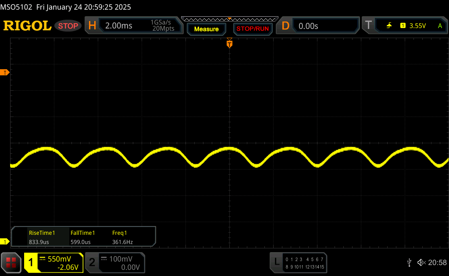Click the 20Mpts memory depth readout

(x=163, y=28)
